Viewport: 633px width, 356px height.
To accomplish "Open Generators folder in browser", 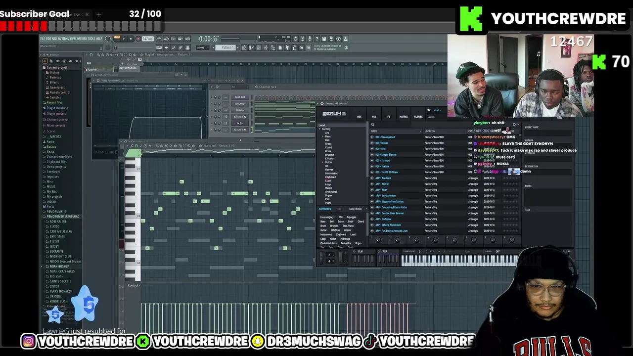I will [57, 88].
